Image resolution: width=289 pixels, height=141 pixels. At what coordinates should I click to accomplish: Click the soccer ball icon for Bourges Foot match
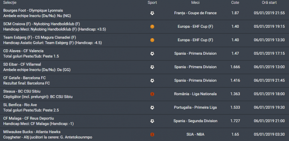(x=152, y=13)
